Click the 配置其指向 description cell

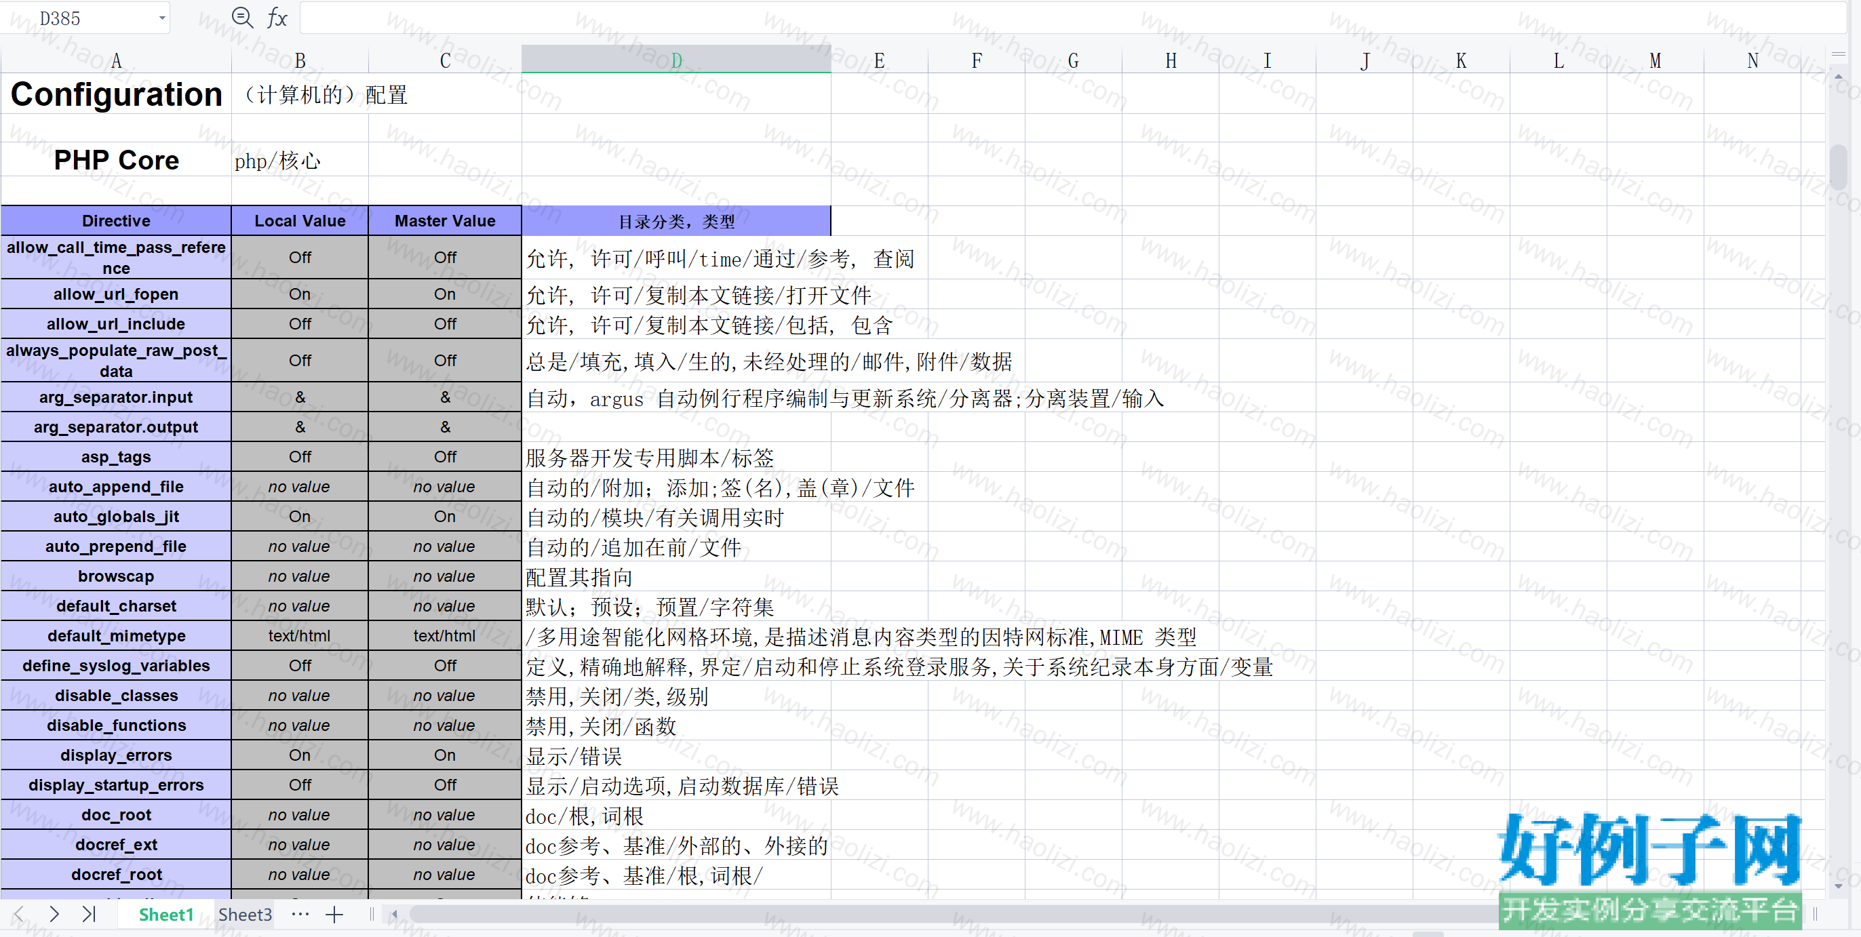(x=676, y=577)
